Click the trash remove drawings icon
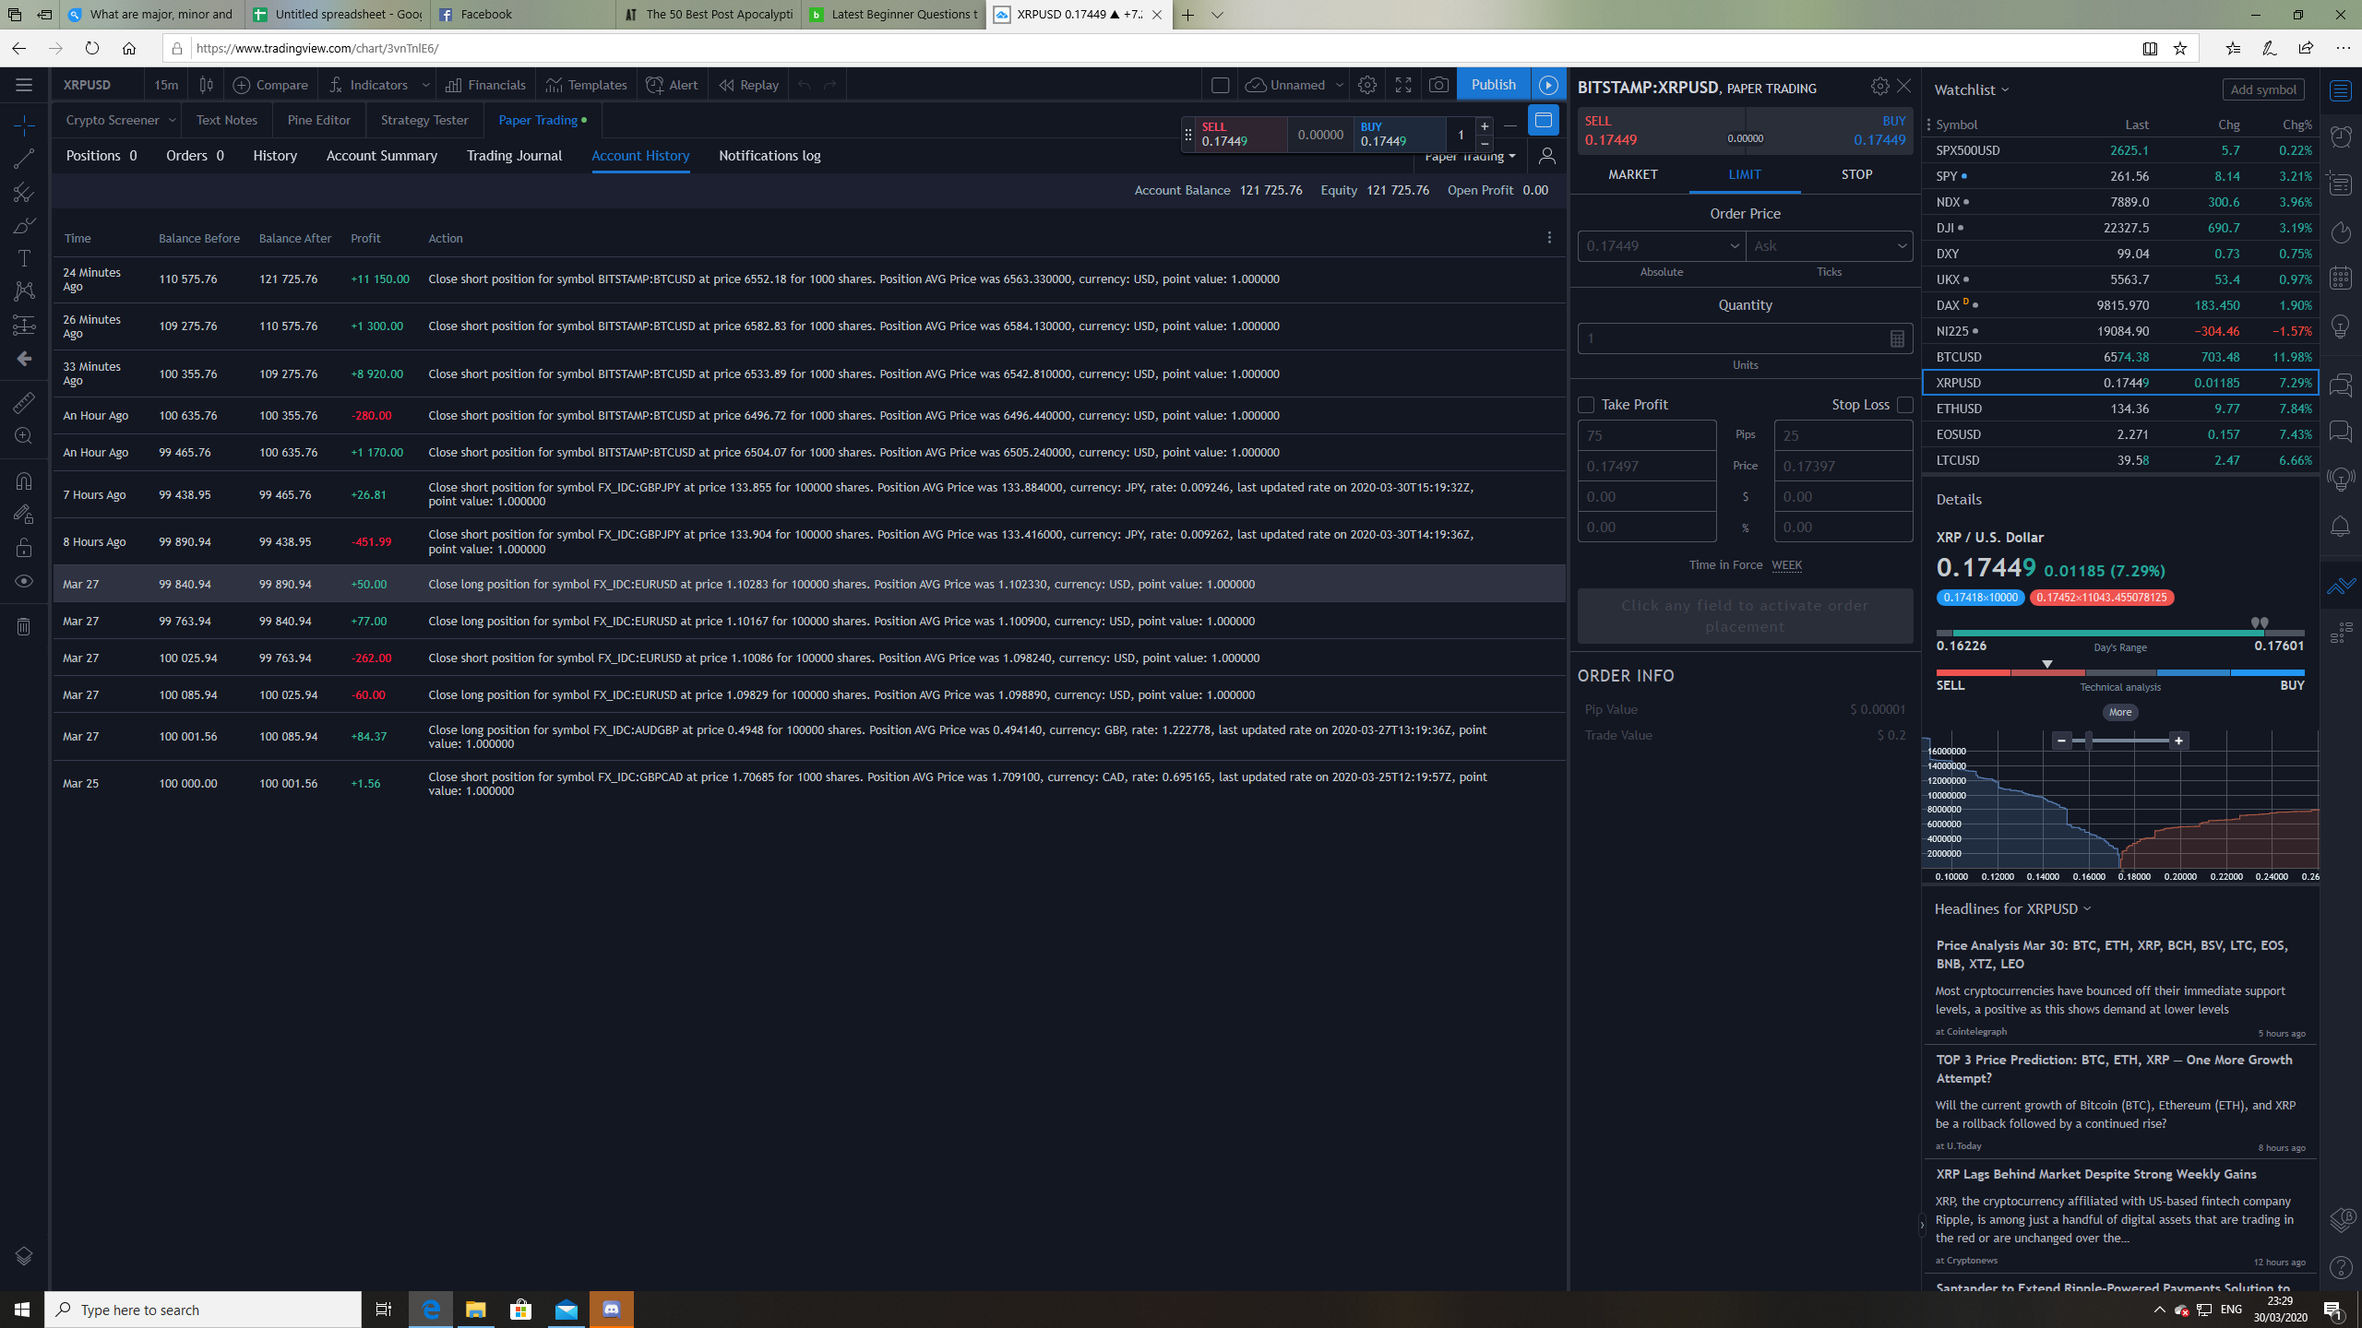Viewport: 2362px width, 1328px height. pyautogui.click(x=24, y=627)
